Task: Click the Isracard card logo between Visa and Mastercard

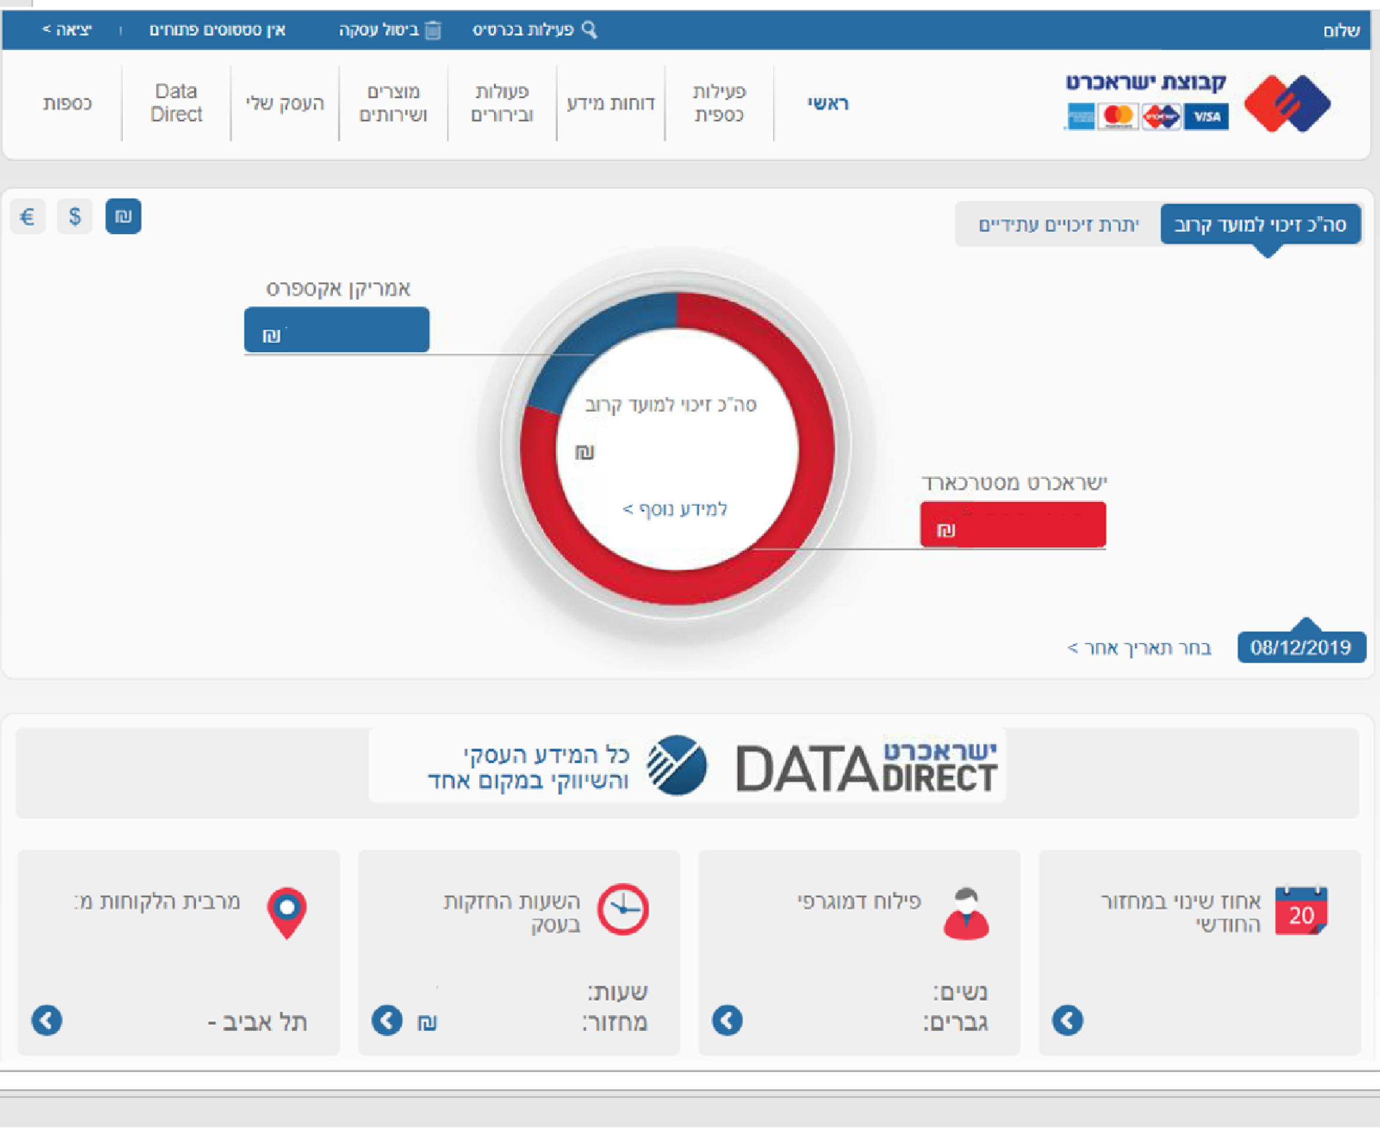Action: tap(1162, 117)
